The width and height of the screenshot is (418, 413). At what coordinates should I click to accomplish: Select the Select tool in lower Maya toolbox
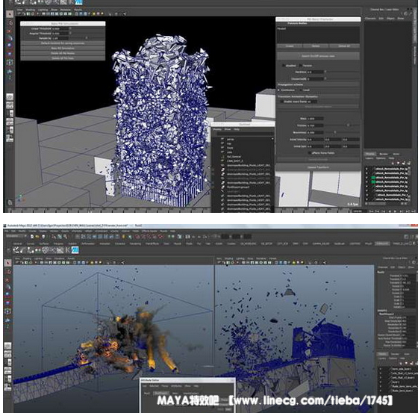8,262
